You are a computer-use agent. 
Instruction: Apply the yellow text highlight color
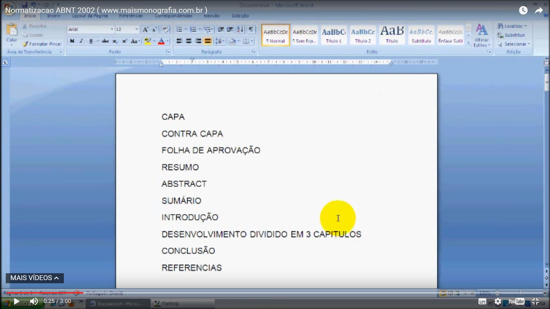(x=148, y=41)
